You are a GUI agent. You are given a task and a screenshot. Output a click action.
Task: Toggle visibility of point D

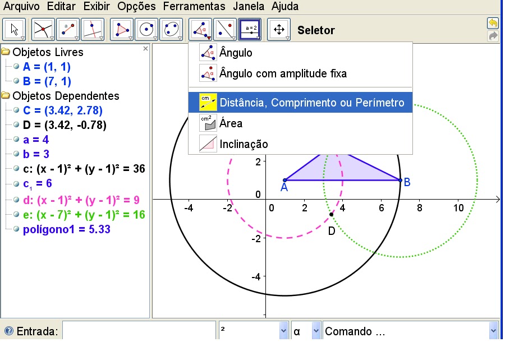tap(16, 124)
